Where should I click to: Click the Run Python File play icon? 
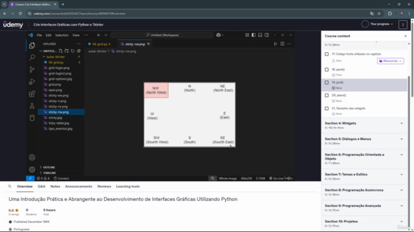coord(275,44)
